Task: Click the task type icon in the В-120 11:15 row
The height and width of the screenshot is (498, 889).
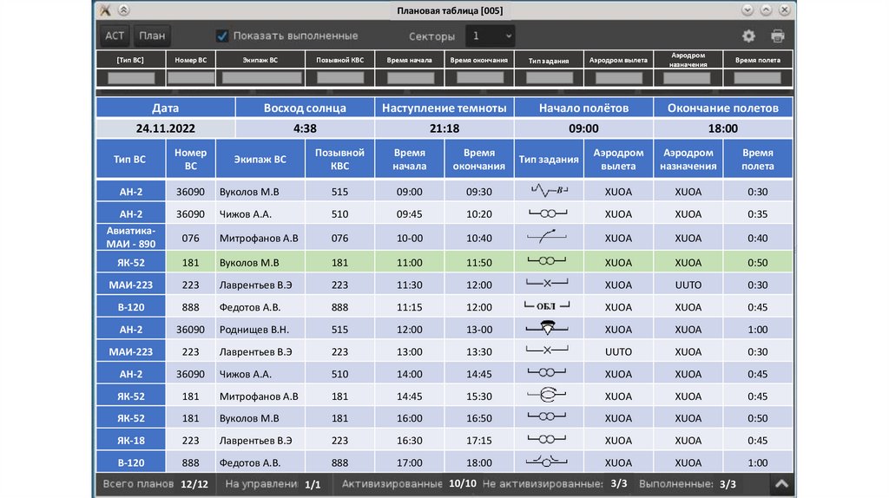Action: point(549,306)
